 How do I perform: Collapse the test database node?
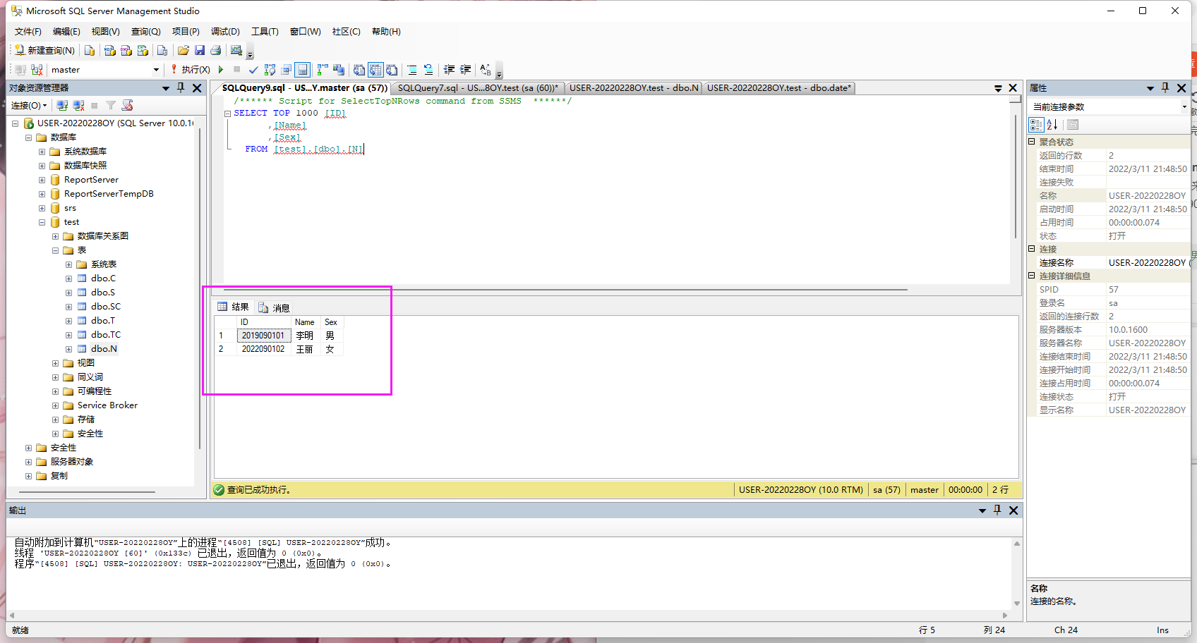point(42,222)
